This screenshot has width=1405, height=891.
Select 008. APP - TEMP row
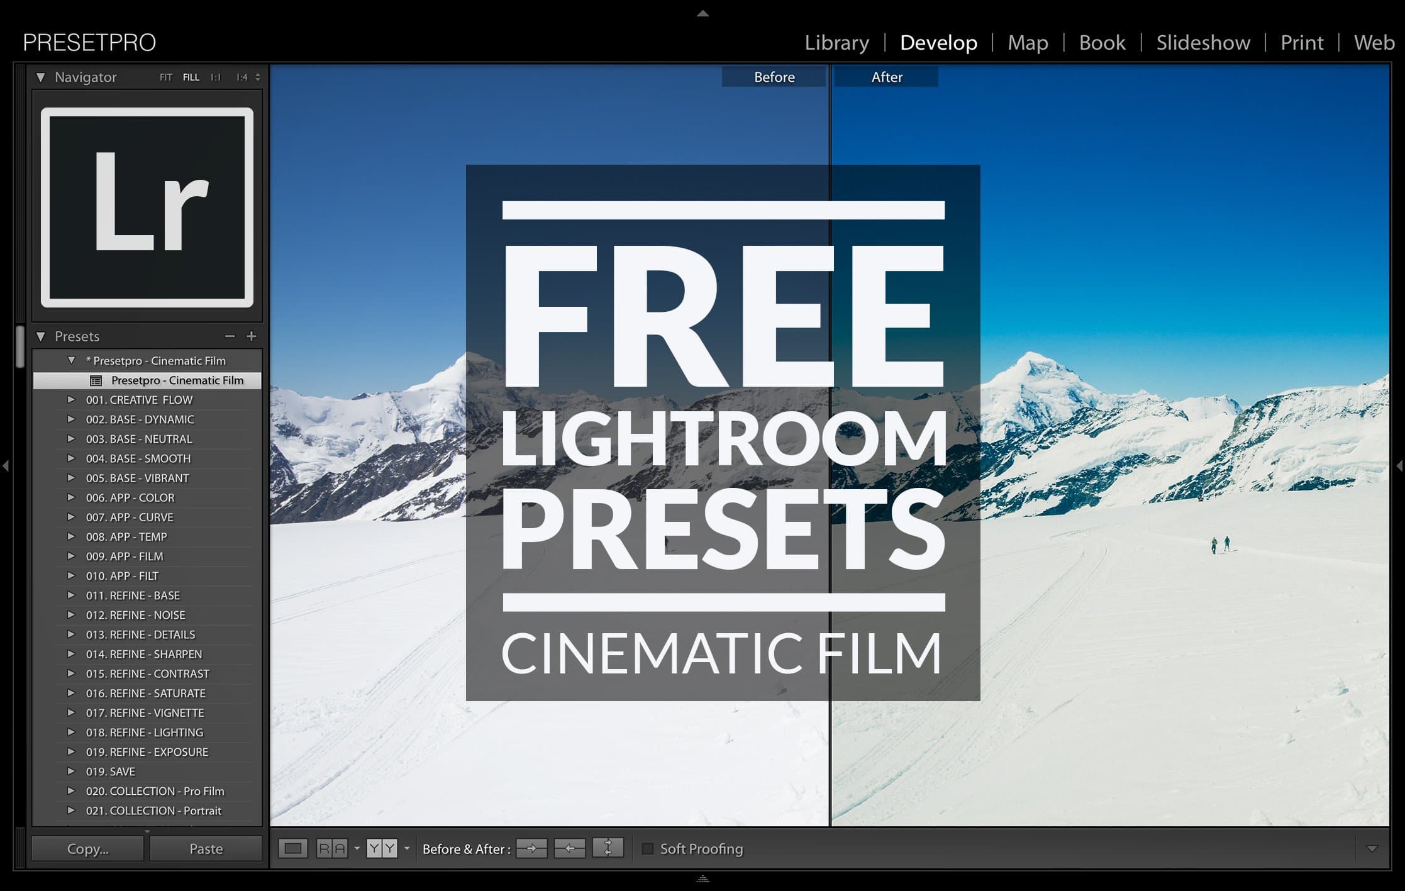[147, 536]
